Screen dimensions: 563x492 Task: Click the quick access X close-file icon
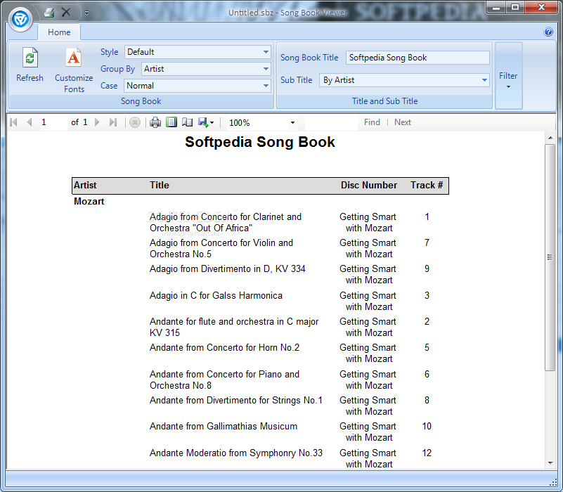pyautogui.click(x=66, y=13)
